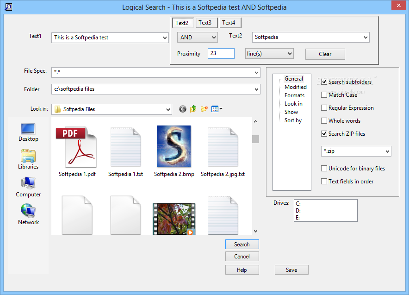Select Formats in the options tree
Viewport: 409px width, 295px height.
click(x=295, y=95)
